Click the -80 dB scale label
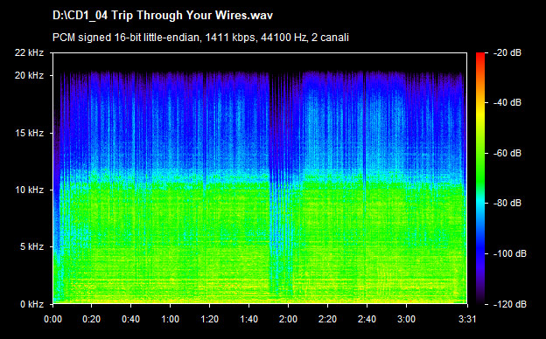 click(x=507, y=203)
